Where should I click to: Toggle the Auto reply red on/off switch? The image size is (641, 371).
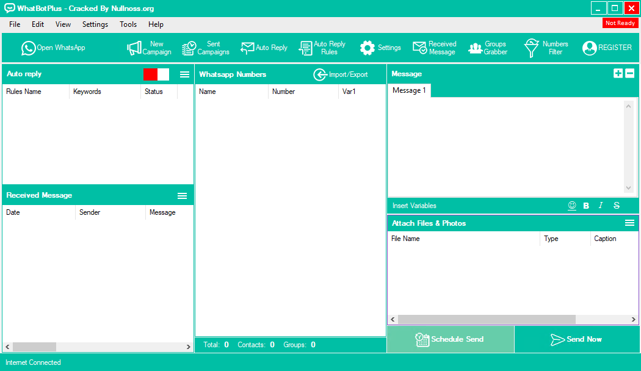click(156, 74)
